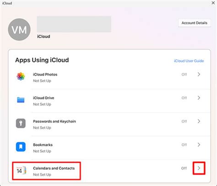Click the Off status for iCloud Photos

184,74
